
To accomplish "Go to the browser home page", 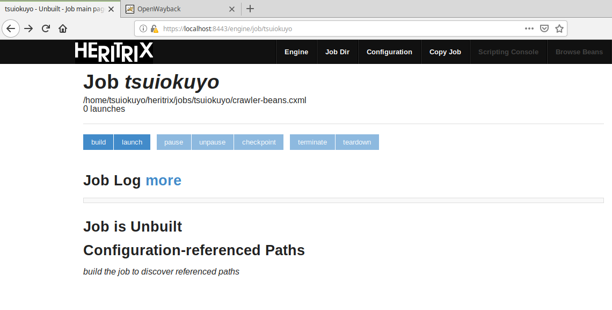I will tap(63, 28).
